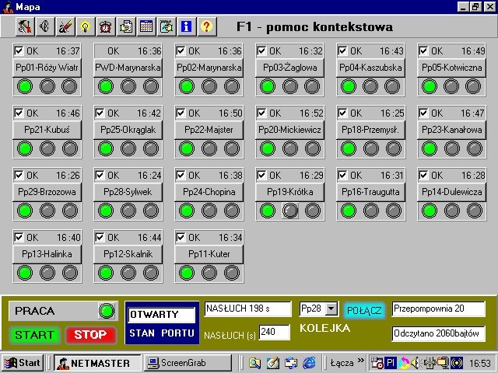Click the cyan POŁĄCZ connect button
This screenshot has height=373, width=498.
click(364, 310)
